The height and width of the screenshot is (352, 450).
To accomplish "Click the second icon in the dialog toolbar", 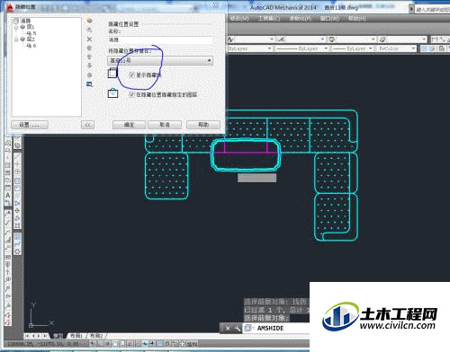I will click(x=89, y=30).
